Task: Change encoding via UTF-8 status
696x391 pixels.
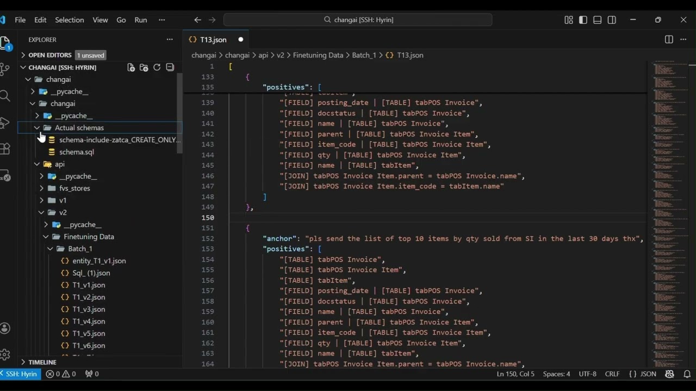Action: pos(588,374)
